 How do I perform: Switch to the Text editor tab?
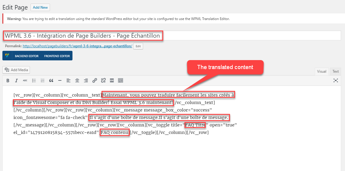point(335,71)
